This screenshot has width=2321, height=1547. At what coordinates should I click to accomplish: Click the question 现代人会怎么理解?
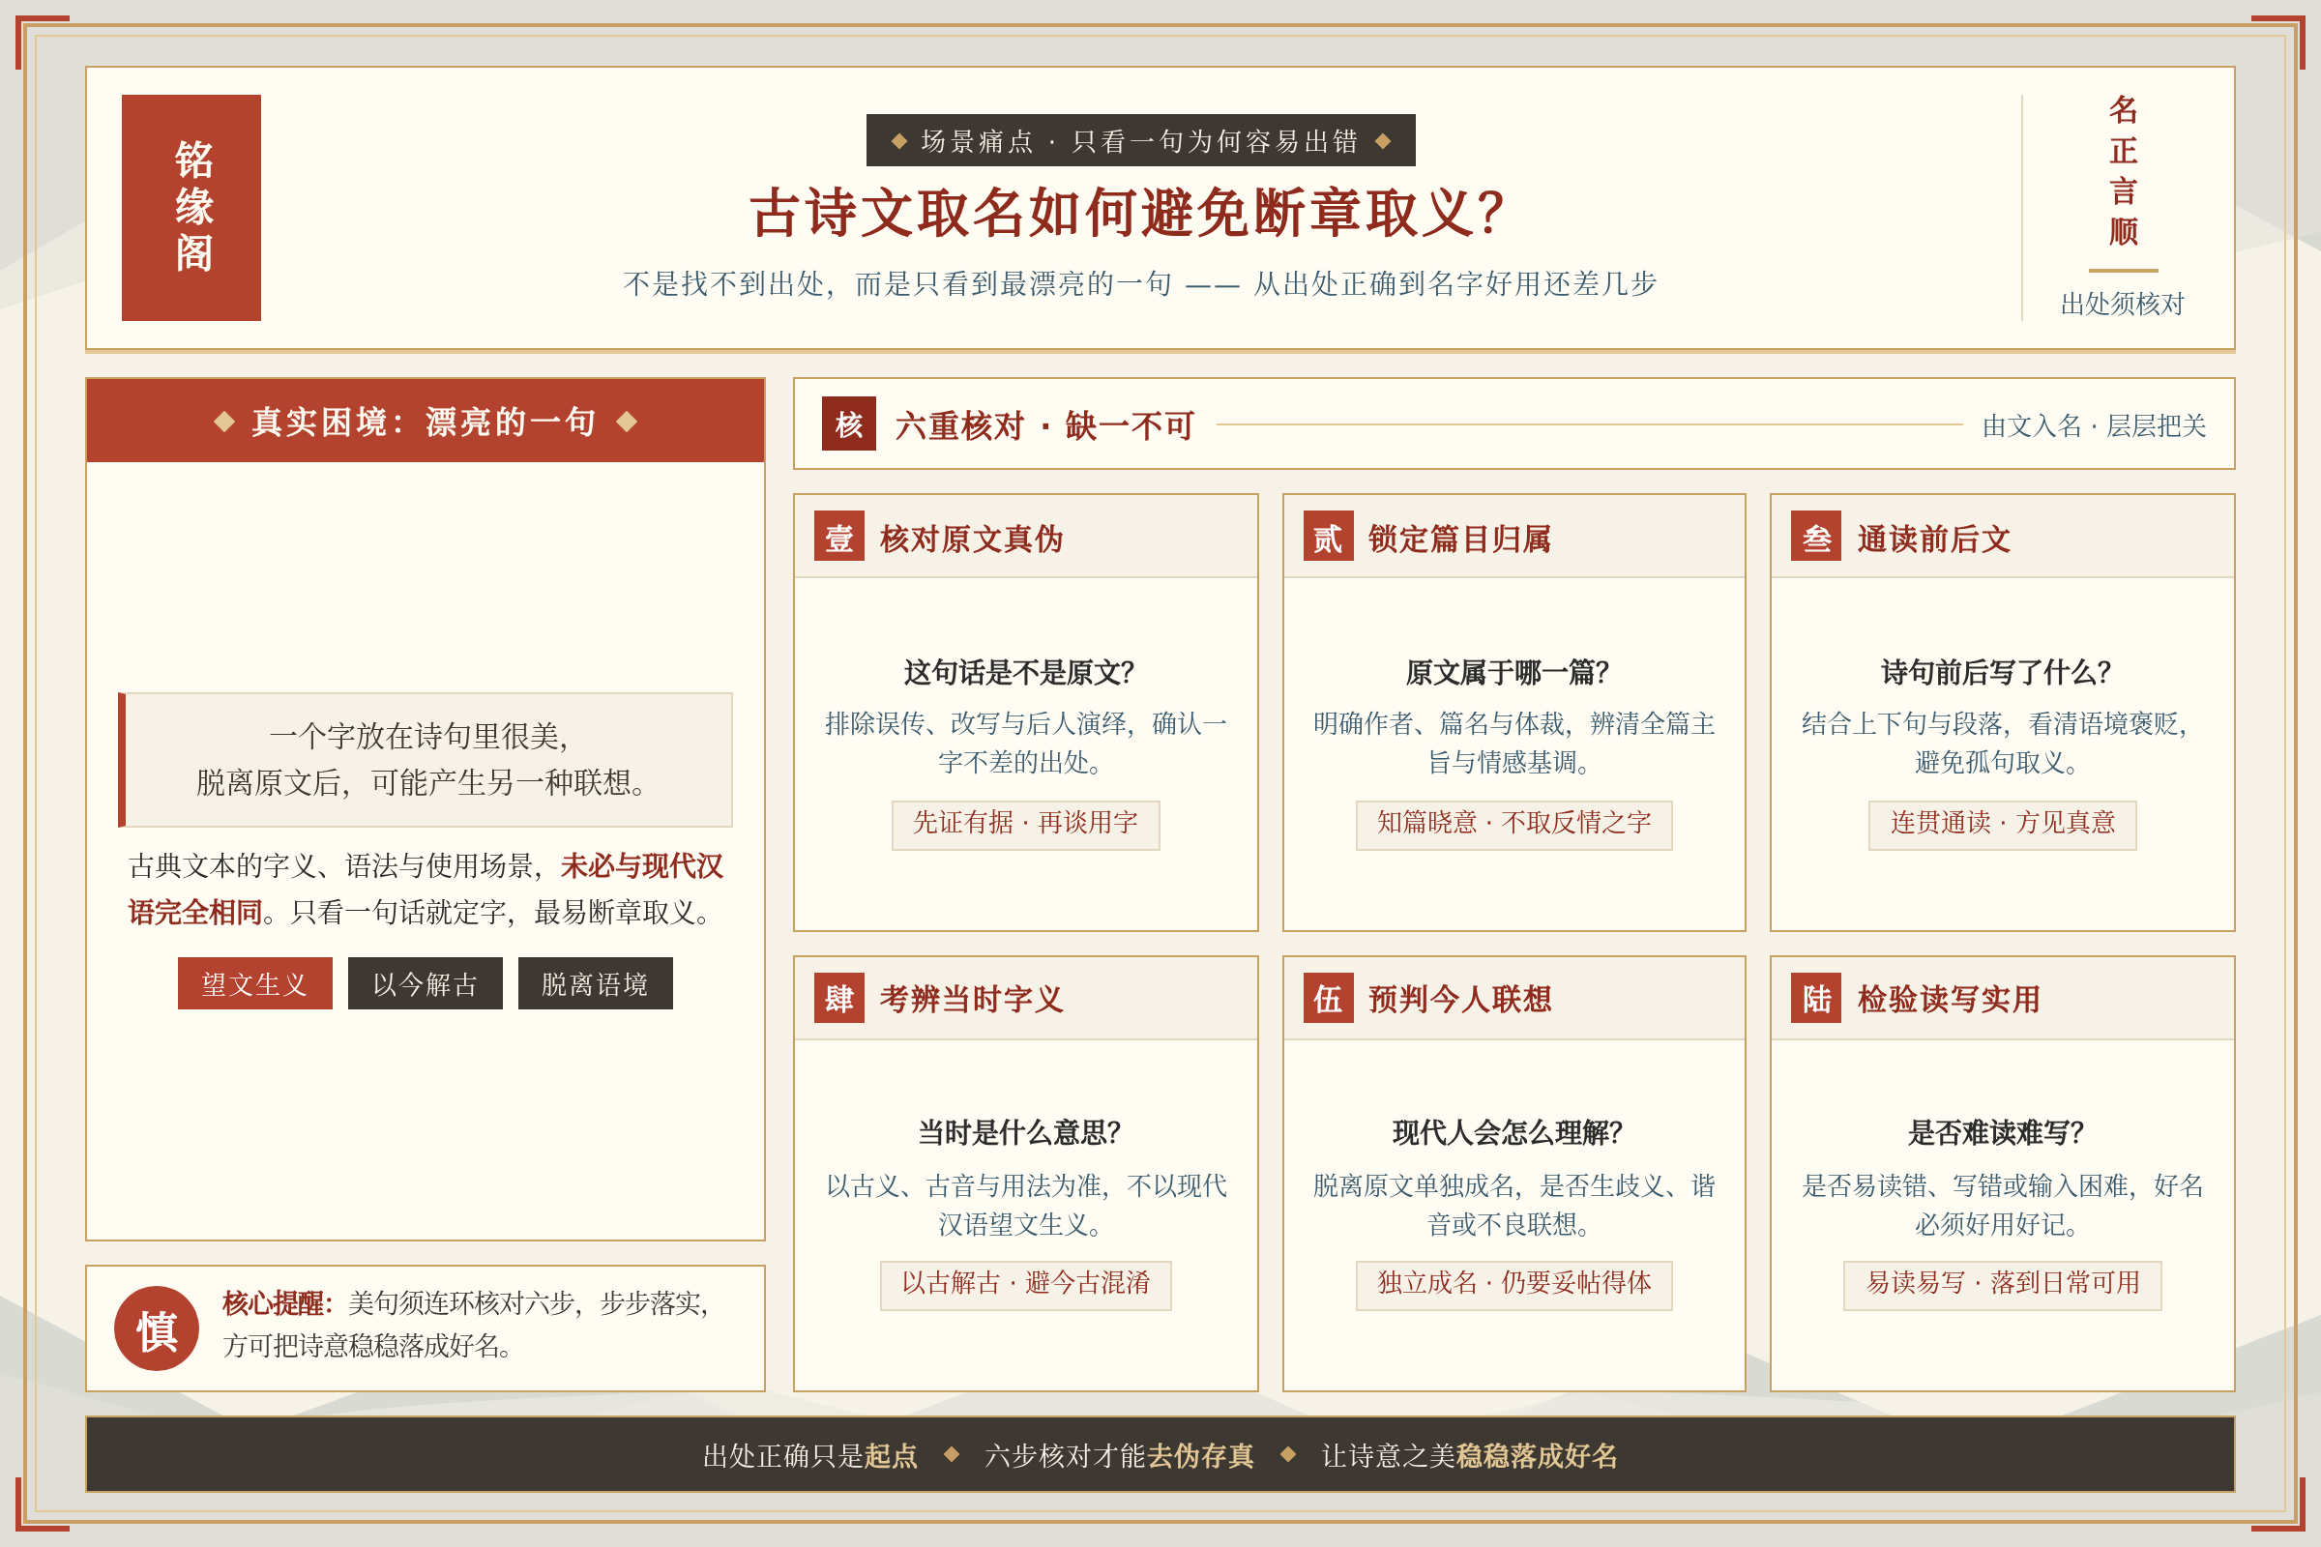click(1507, 1132)
